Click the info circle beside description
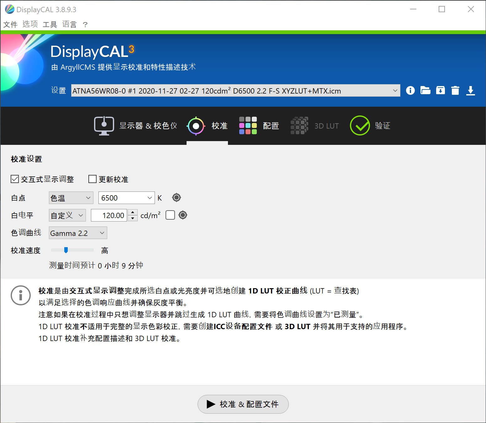The height and width of the screenshot is (423, 486). coord(21,295)
